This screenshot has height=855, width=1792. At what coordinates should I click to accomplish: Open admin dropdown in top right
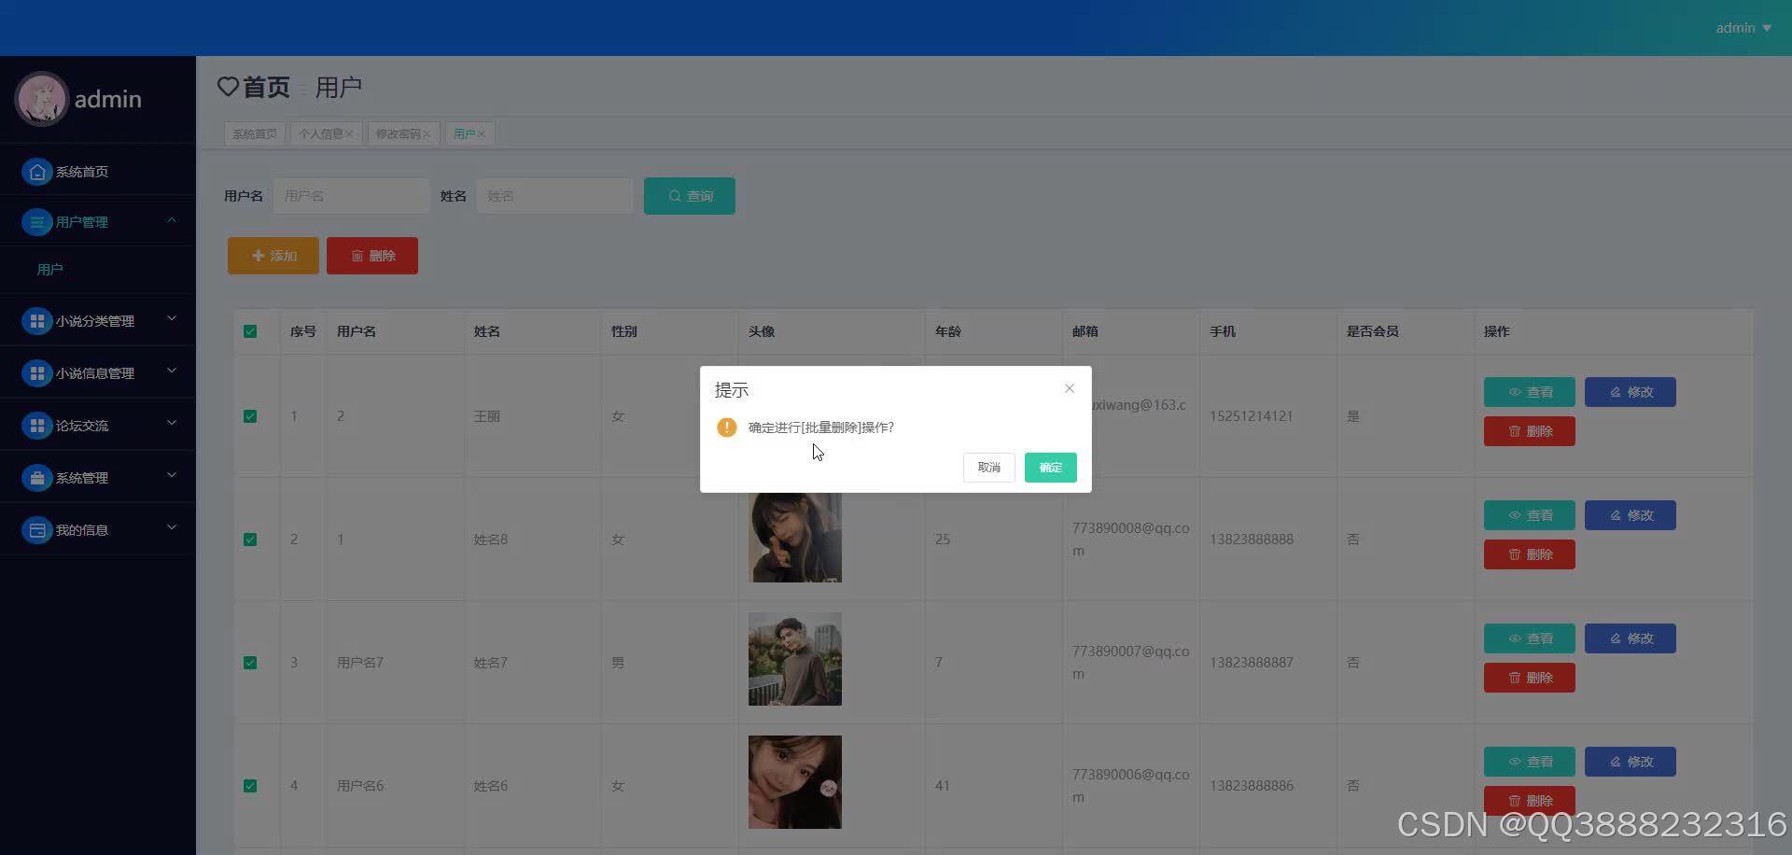pyautogui.click(x=1743, y=28)
